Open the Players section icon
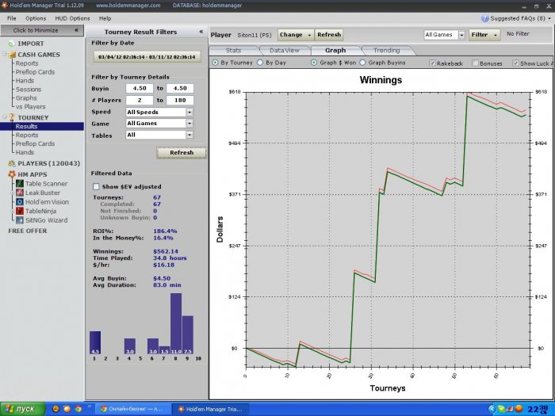 point(12,163)
